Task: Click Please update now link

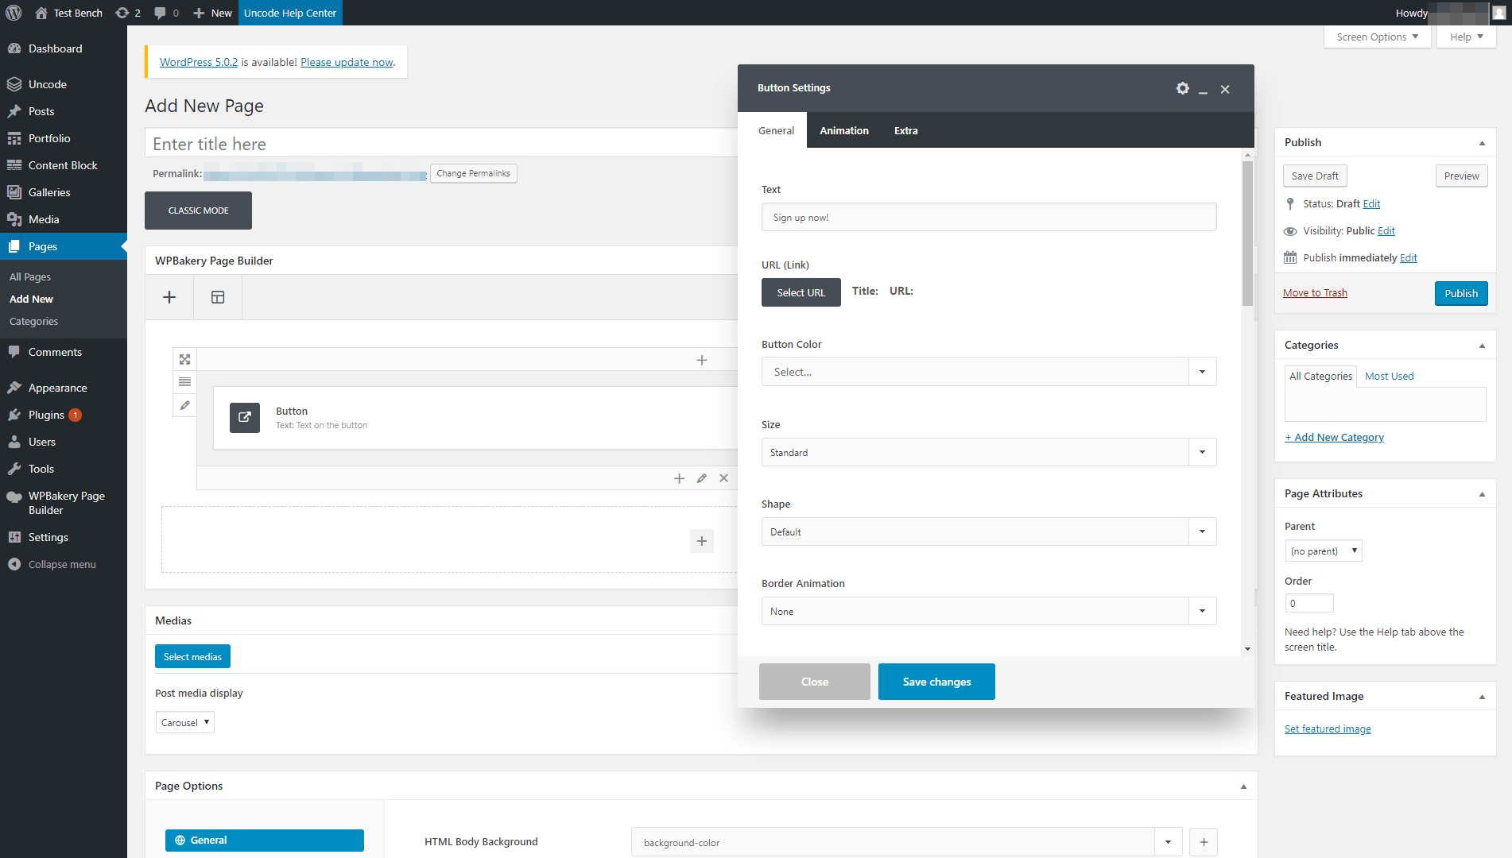Action: [x=347, y=62]
